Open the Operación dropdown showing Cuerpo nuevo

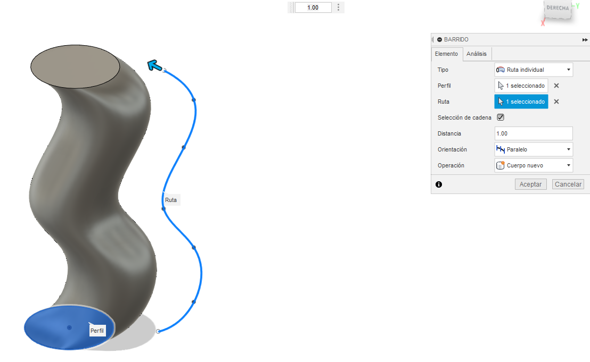pos(534,166)
